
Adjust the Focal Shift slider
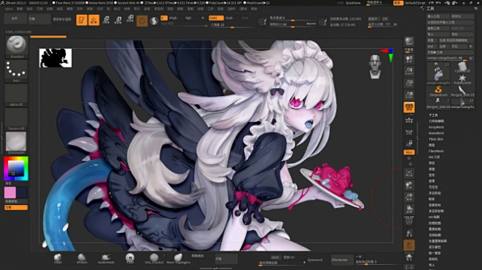pos(293,18)
